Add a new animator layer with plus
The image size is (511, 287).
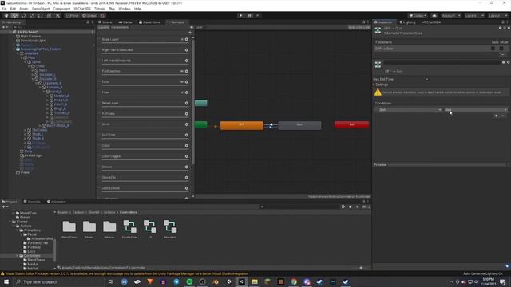click(x=190, y=33)
